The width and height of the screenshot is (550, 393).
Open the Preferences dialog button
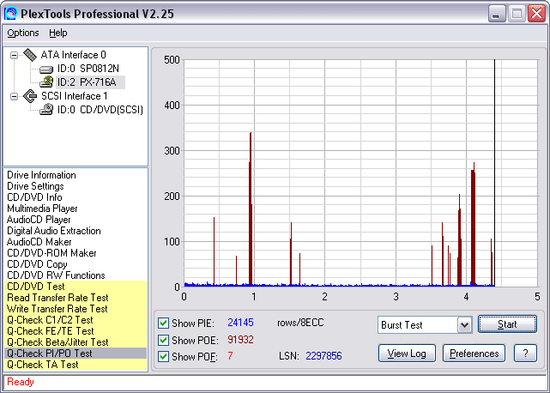pyautogui.click(x=474, y=354)
